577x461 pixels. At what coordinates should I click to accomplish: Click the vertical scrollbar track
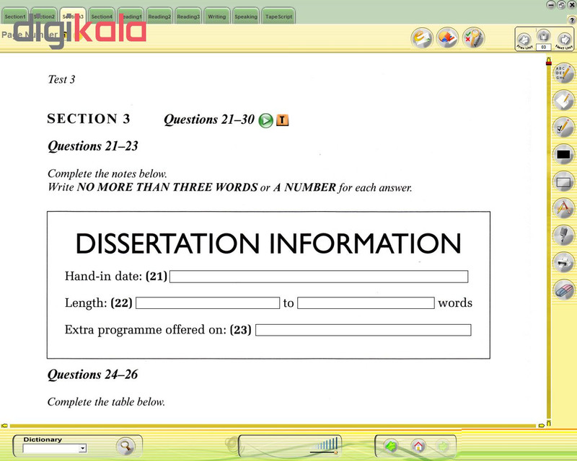point(549,243)
